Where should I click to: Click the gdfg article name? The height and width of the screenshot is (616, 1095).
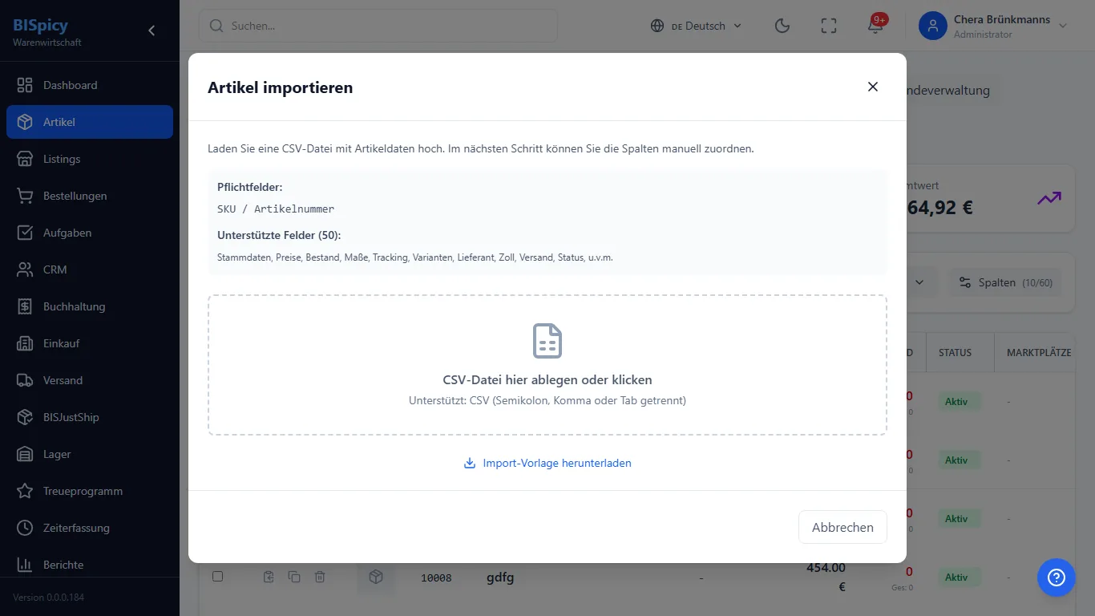[x=500, y=577]
